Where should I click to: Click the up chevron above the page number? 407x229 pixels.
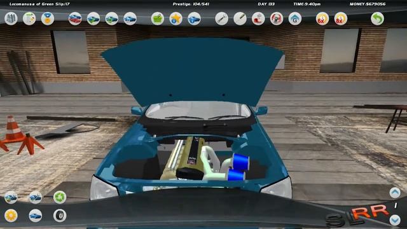395,193
